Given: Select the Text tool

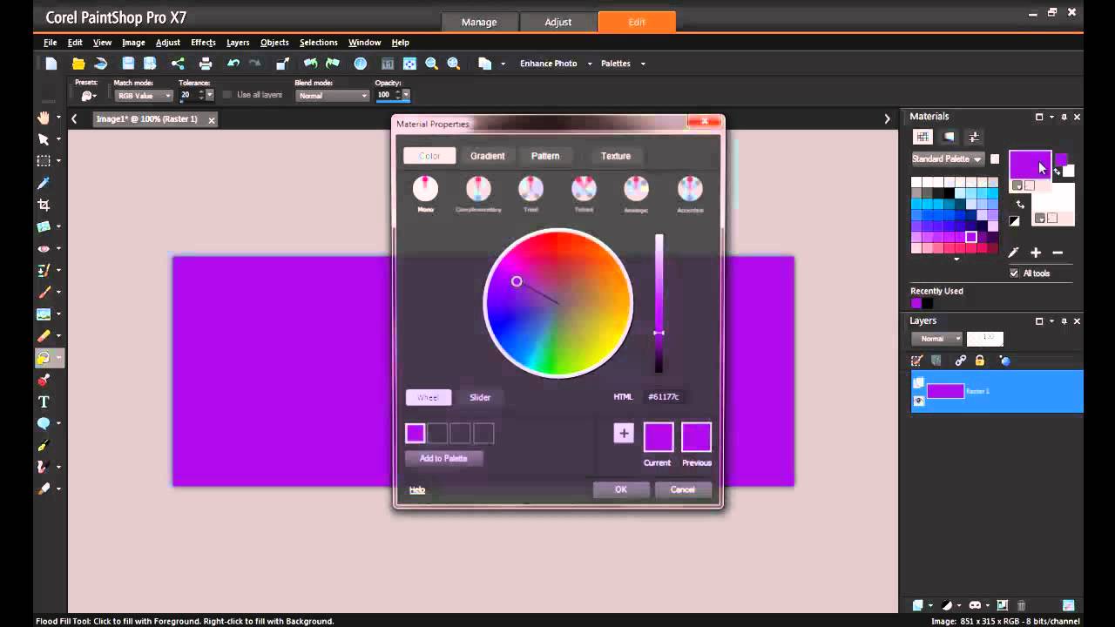Looking at the screenshot, I should click(x=44, y=401).
